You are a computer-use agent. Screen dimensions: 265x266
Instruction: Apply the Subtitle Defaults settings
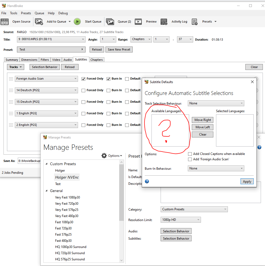point(247,181)
